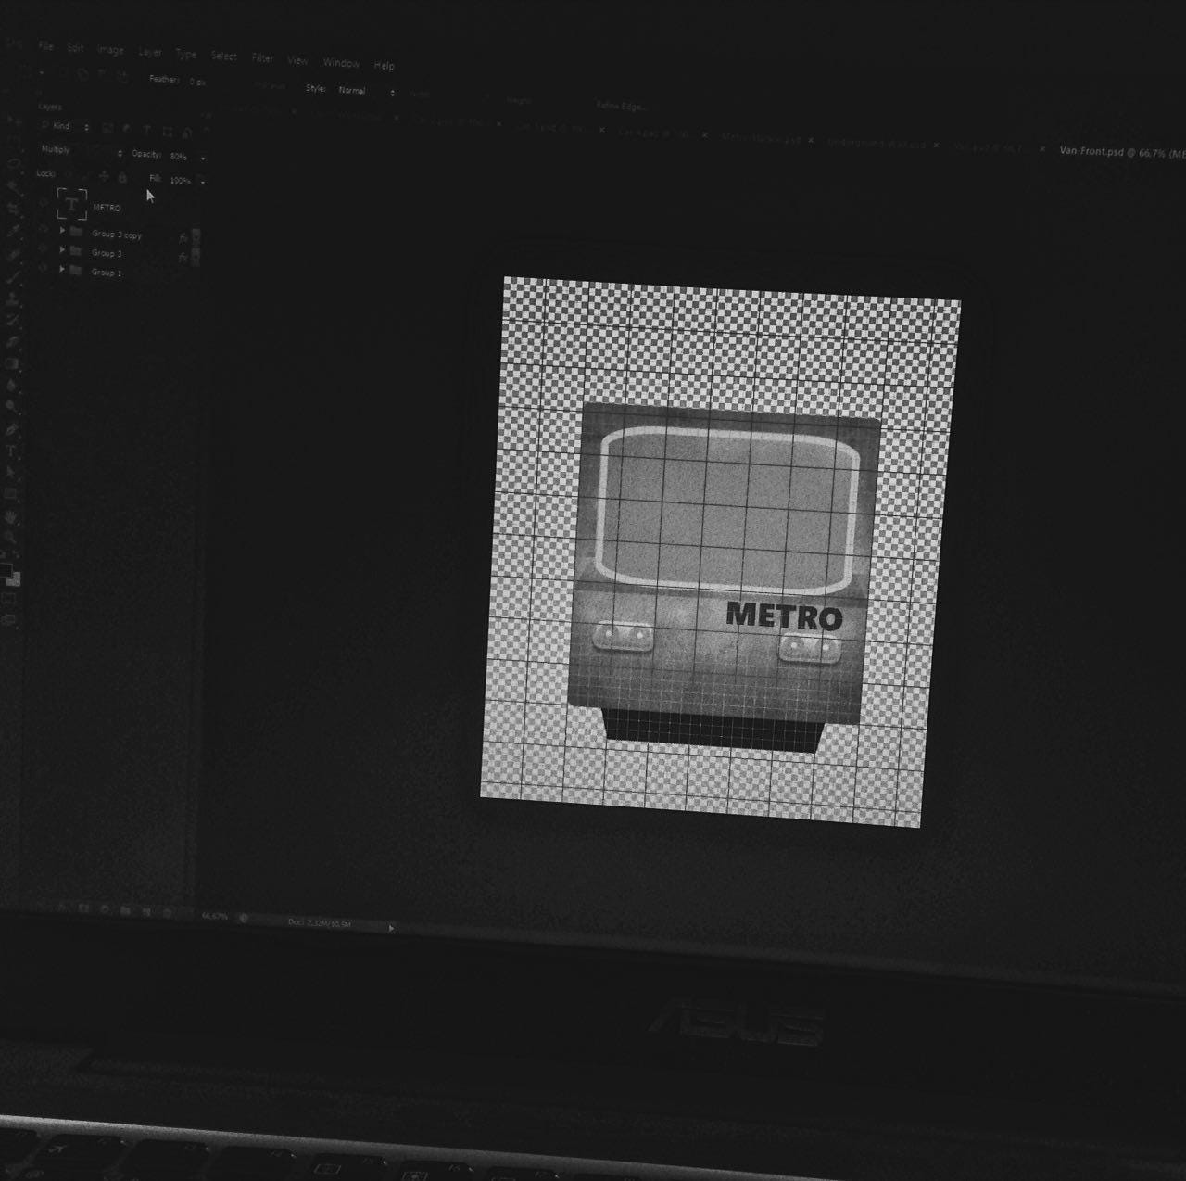Filter layers by shape layers icon
This screenshot has height=1181, width=1186.
(x=168, y=132)
